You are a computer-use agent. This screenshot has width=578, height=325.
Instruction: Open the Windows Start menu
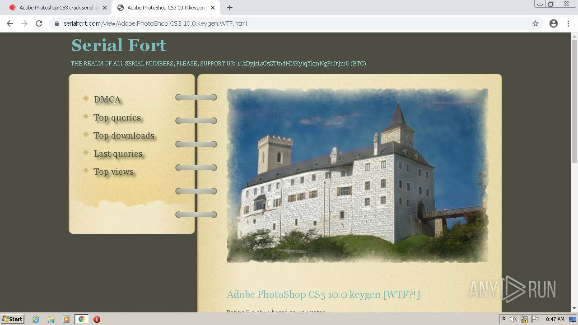tap(12, 319)
